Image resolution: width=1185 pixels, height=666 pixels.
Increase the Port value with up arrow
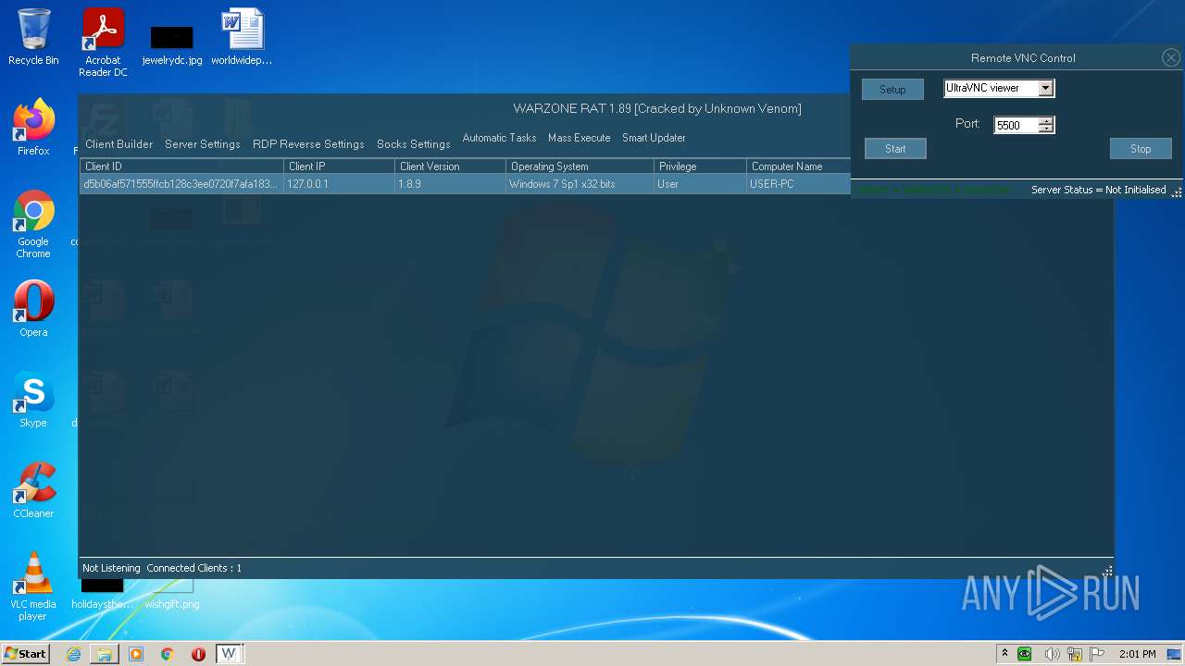coord(1046,120)
